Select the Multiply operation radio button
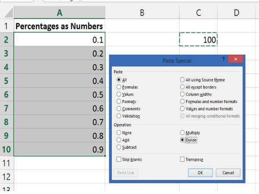Viewport: 259px width, 194px height. coord(183,133)
